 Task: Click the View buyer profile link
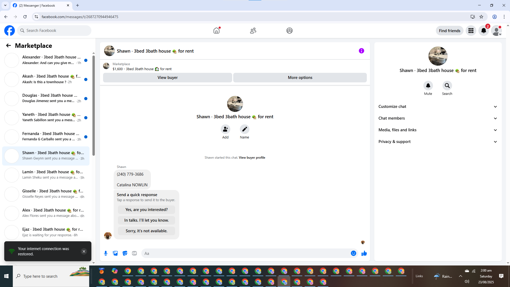(252, 158)
